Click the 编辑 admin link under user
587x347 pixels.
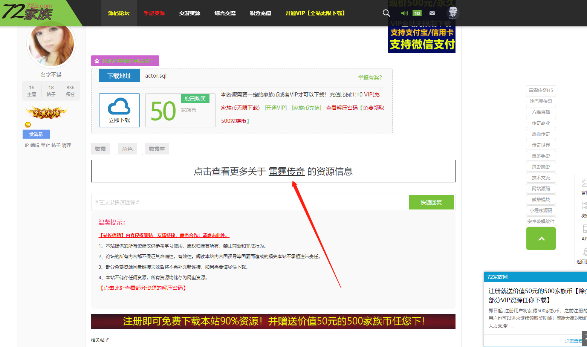(35, 145)
